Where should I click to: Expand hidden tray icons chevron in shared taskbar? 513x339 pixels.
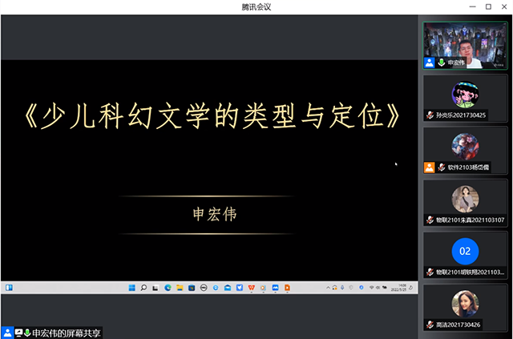[x=328, y=288]
